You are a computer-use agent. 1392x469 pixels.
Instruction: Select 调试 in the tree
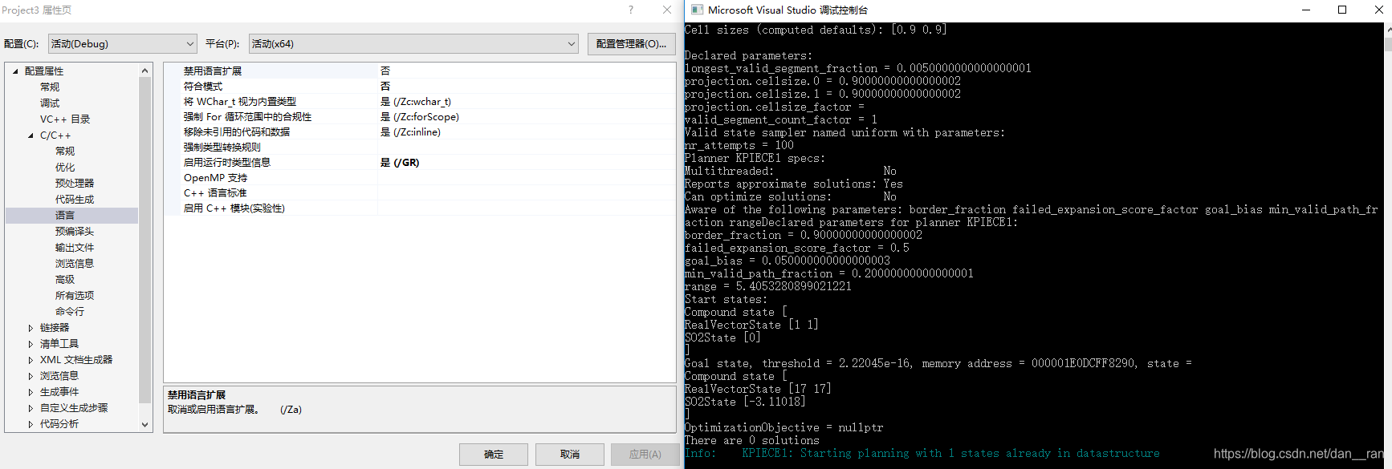[x=50, y=103]
